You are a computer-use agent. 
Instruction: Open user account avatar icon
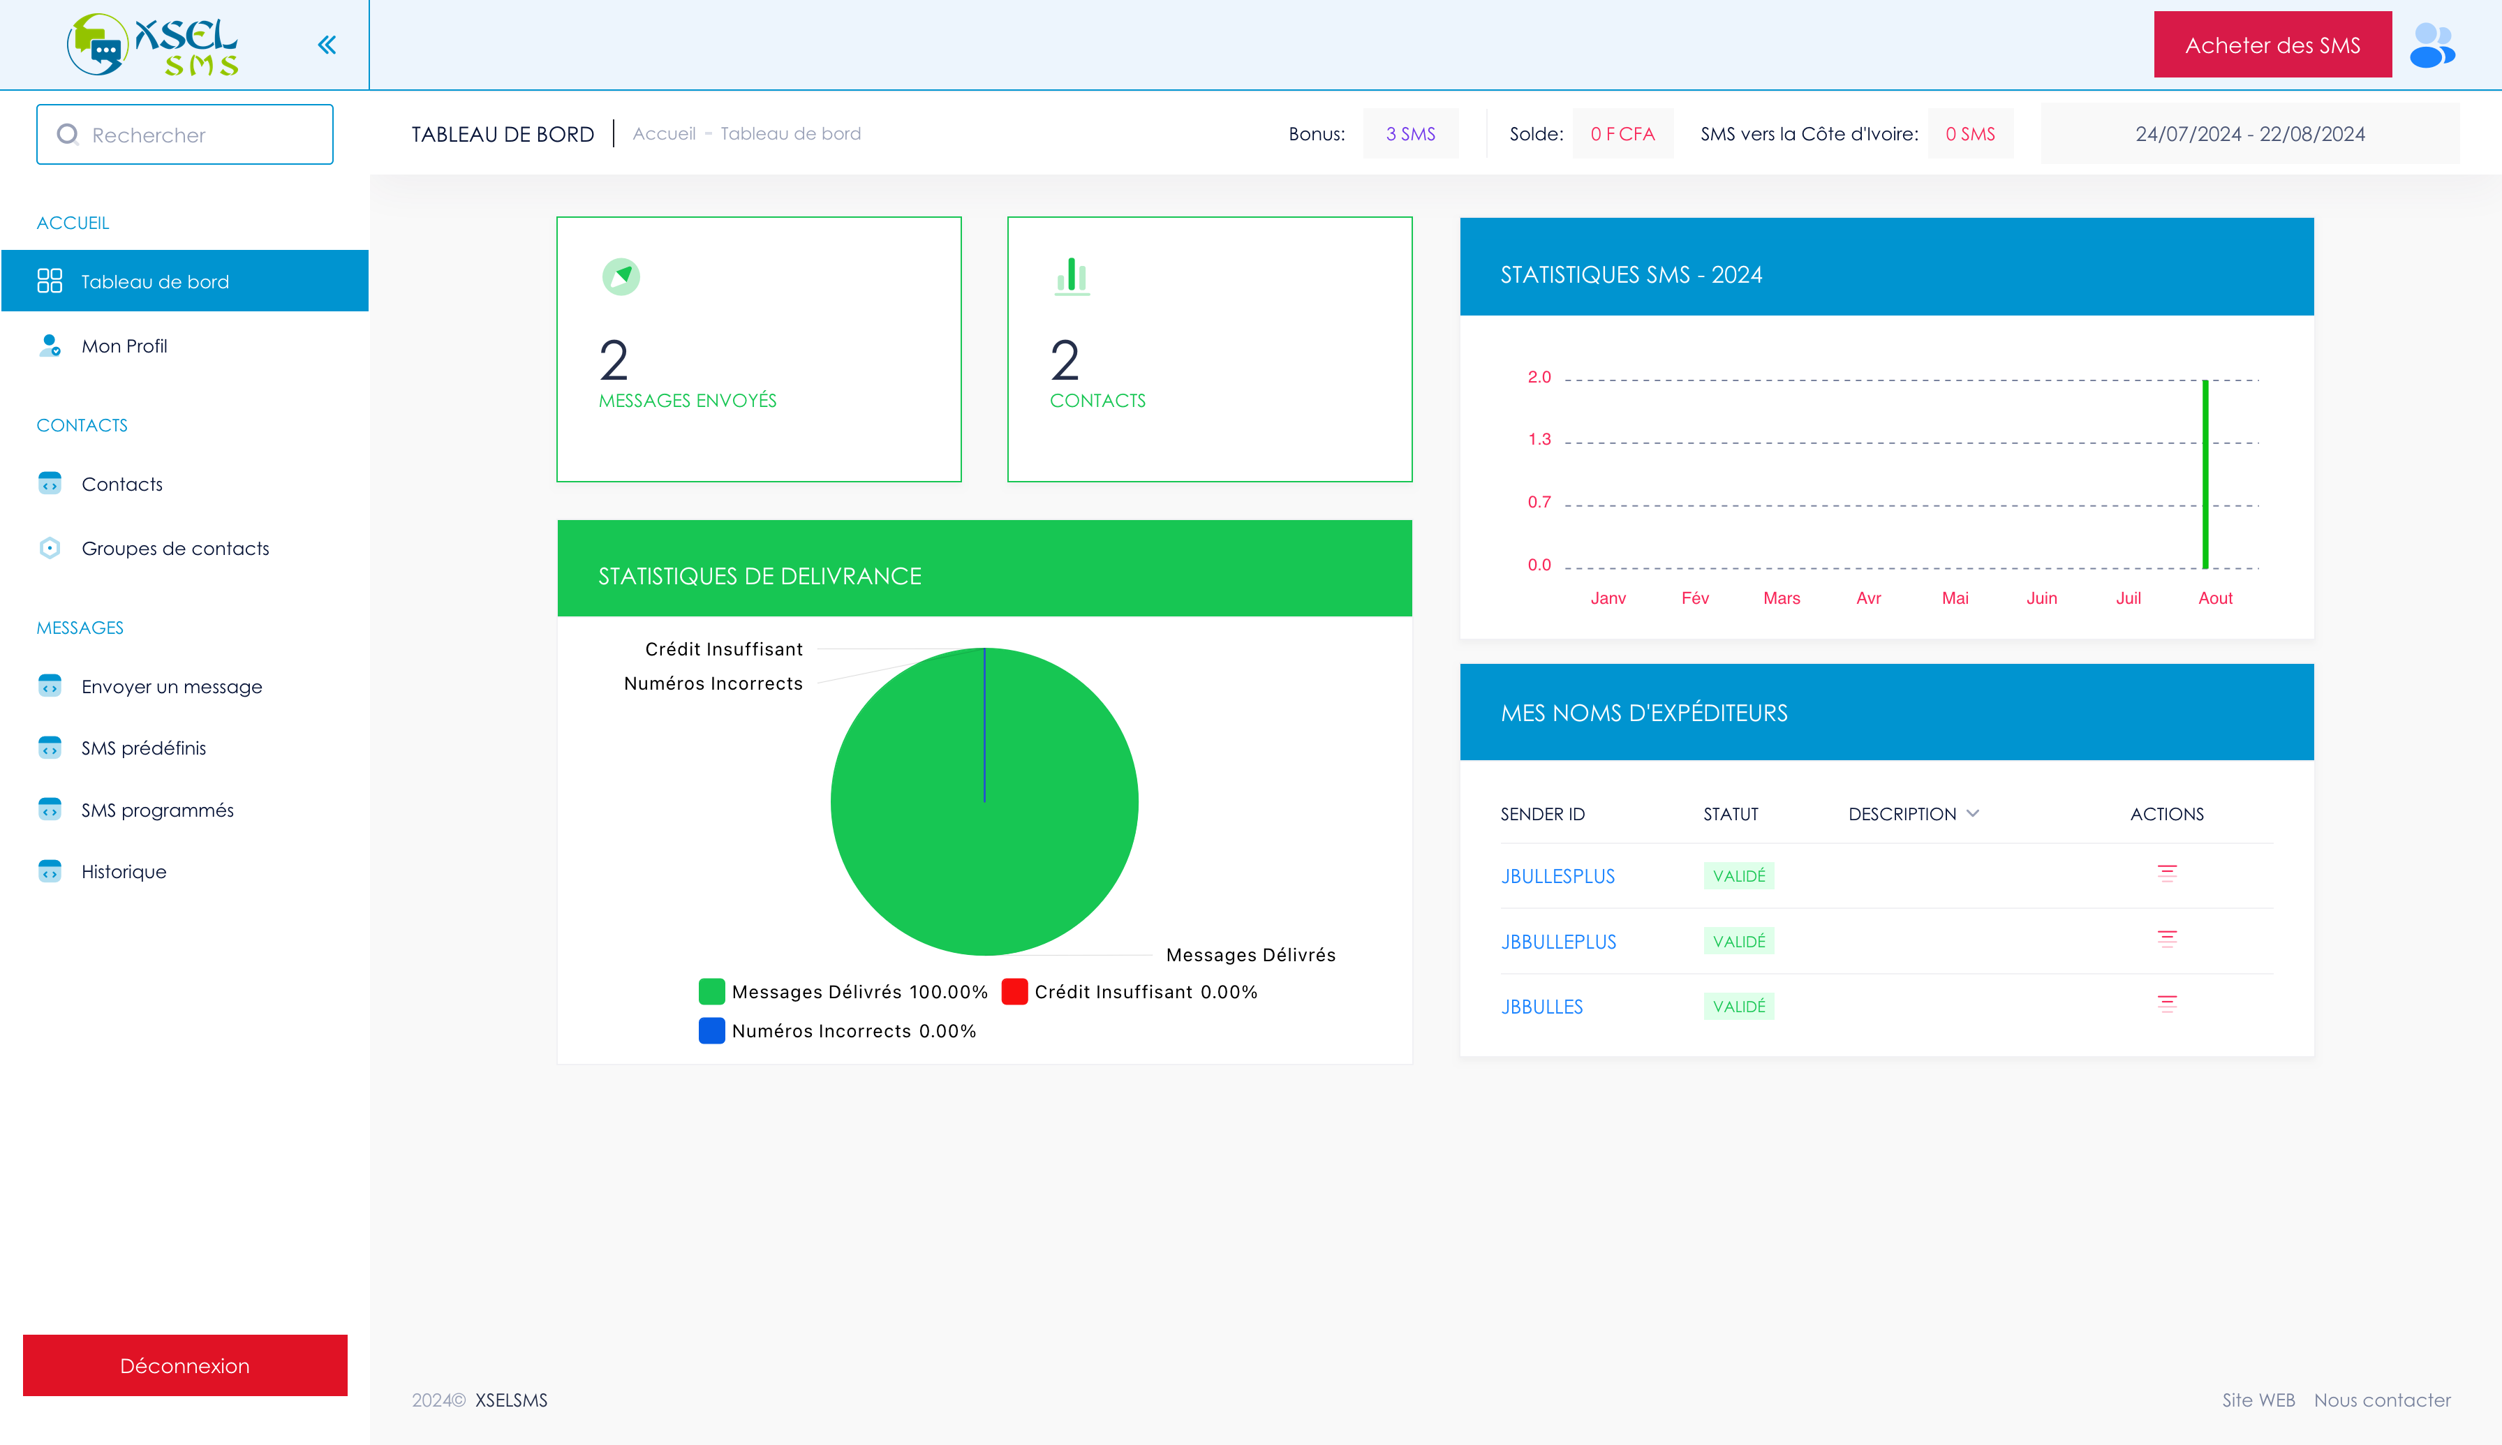pyautogui.click(x=2432, y=45)
